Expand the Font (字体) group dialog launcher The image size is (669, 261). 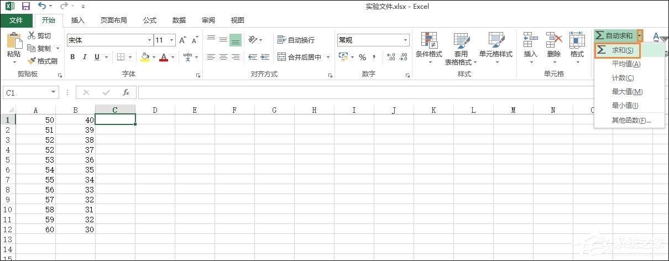click(x=198, y=75)
